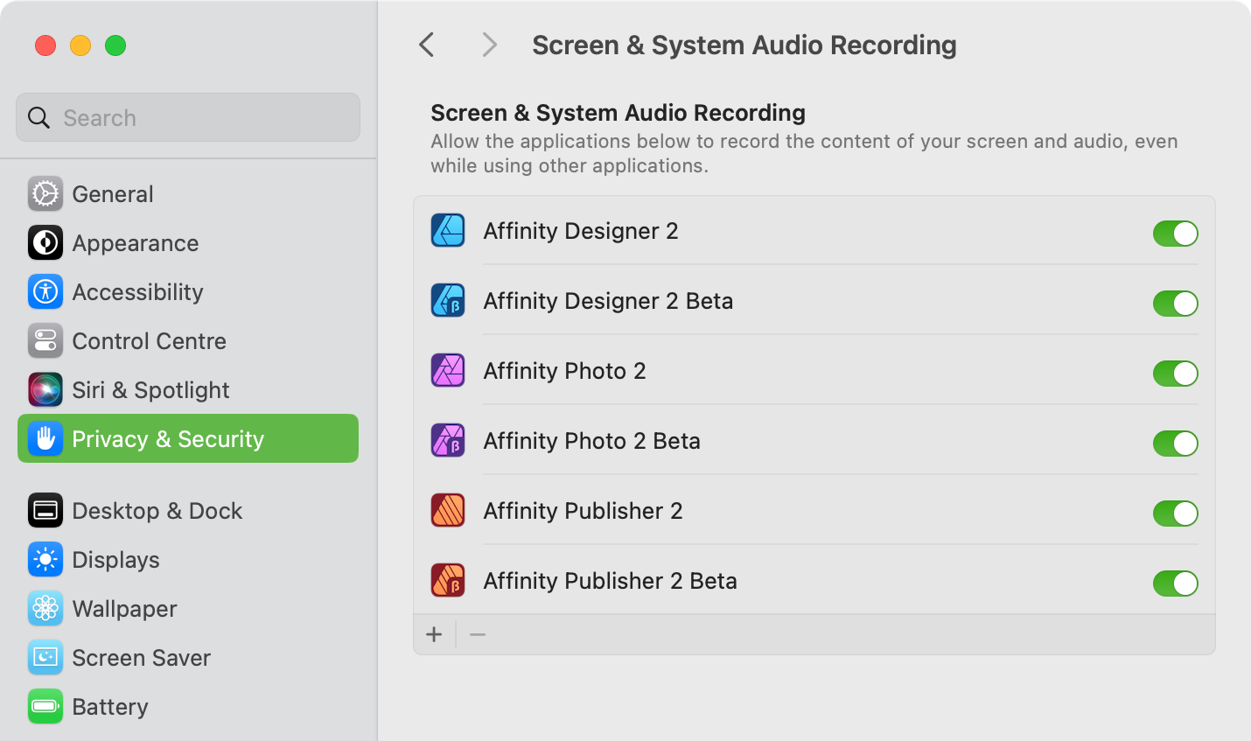Click the Battery icon in sidebar
The width and height of the screenshot is (1251, 741).
(x=45, y=707)
